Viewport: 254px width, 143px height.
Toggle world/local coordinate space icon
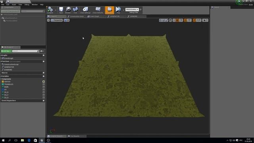(x=170, y=20)
